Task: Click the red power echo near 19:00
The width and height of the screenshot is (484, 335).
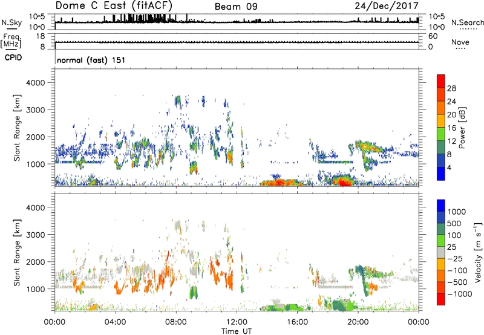Action: tap(345, 182)
